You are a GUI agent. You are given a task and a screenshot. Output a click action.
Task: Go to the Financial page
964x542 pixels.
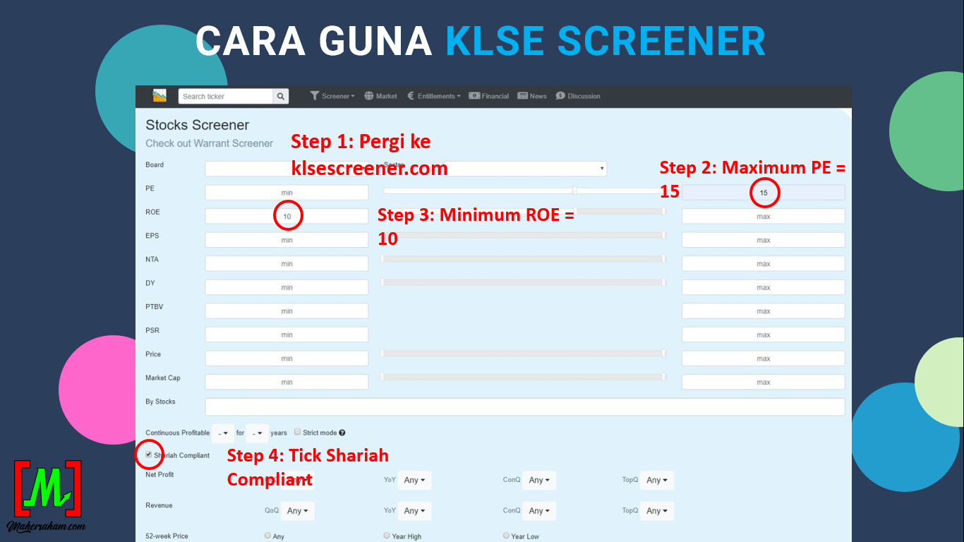click(x=489, y=96)
